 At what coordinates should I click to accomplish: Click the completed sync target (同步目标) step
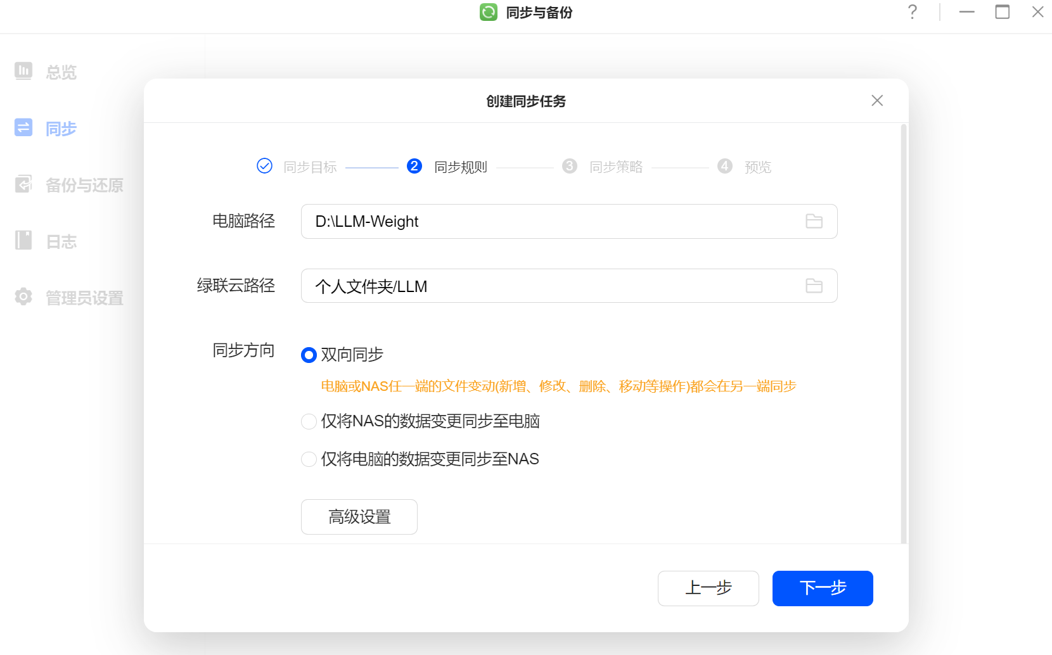coord(309,167)
